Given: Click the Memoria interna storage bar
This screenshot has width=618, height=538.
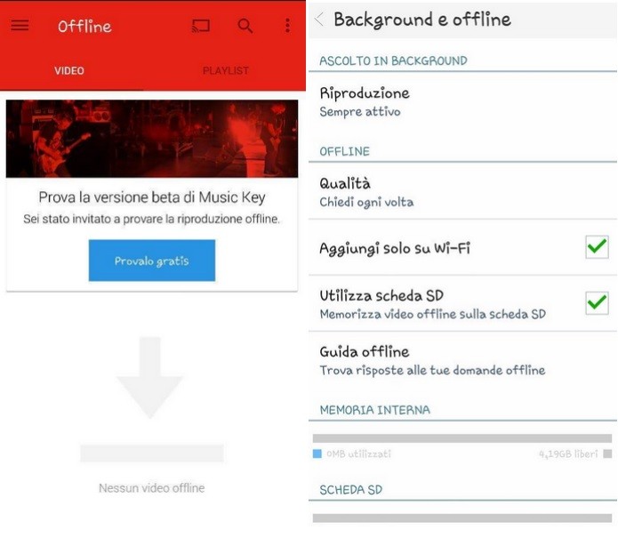Looking at the screenshot, I should coord(461,438).
